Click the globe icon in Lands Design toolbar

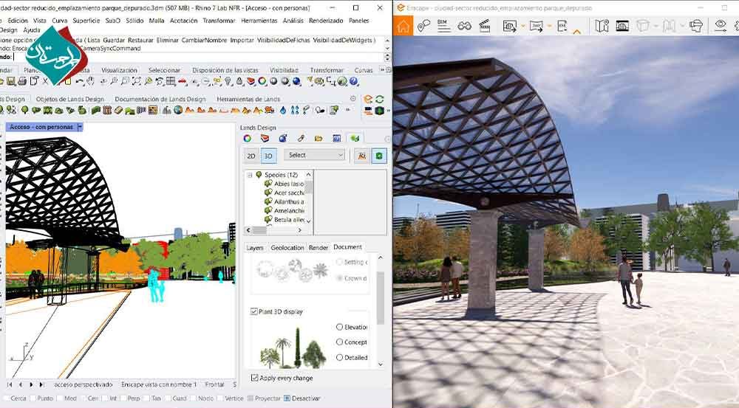pos(177,110)
